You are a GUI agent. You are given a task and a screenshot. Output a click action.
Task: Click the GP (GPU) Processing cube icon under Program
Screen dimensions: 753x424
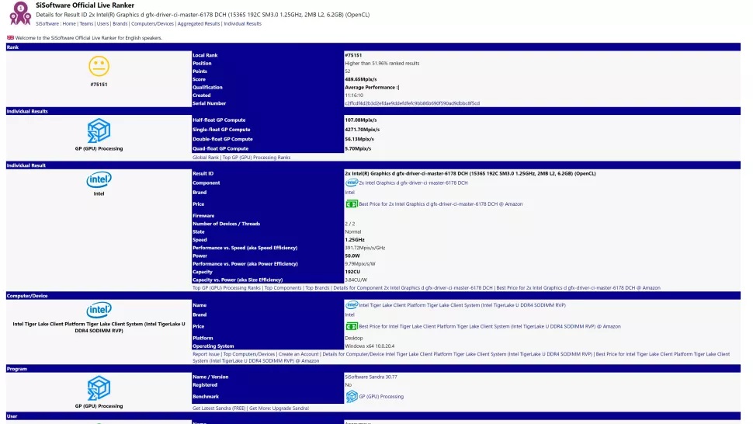coord(99,388)
